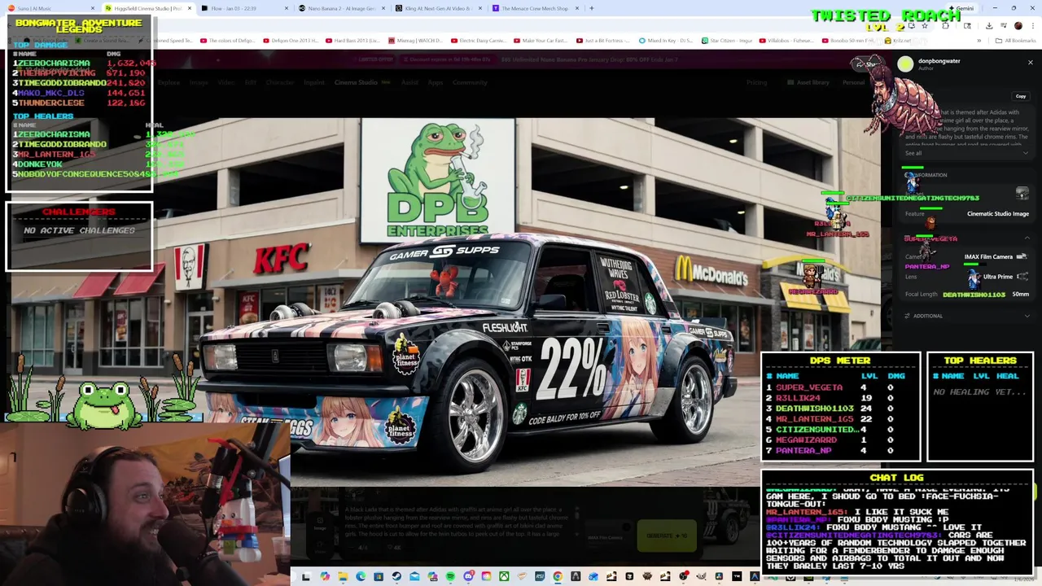This screenshot has height=586, width=1042.
Task: Open the 'Mixed In Key - DJ S...' bookmark
Action: [x=666, y=41]
